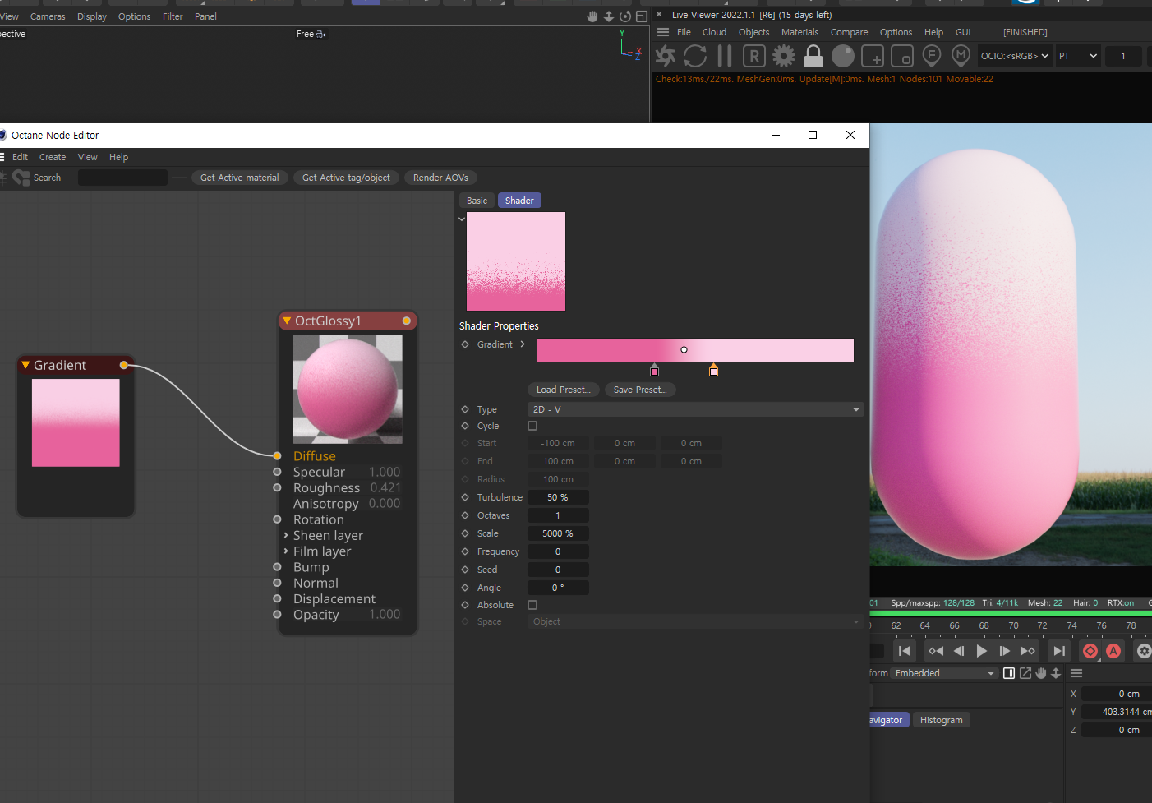The image size is (1152, 803).
Task: Click the R render region reset icon
Action: [754, 56]
